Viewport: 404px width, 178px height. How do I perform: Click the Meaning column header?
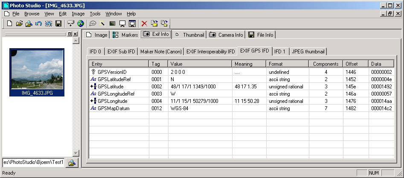point(249,64)
